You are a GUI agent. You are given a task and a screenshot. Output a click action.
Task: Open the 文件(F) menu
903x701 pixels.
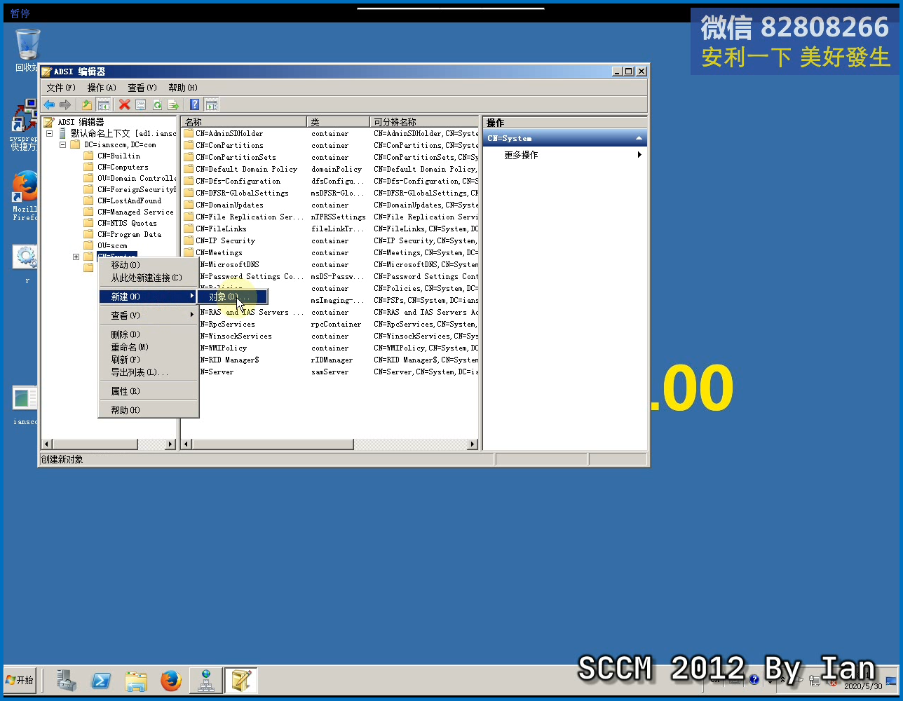click(x=61, y=88)
